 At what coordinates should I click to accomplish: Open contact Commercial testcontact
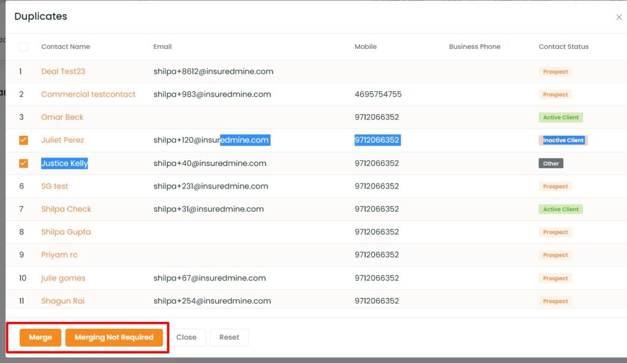click(88, 94)
